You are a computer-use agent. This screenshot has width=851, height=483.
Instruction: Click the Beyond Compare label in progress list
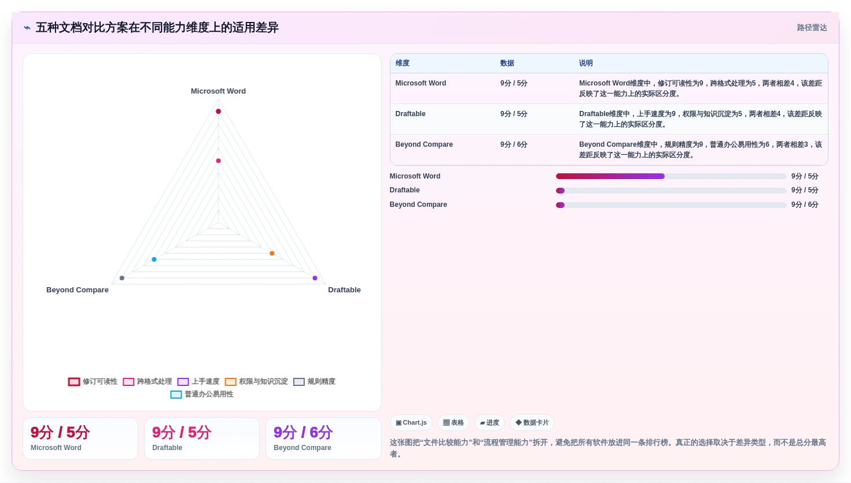tap(418, 205)
